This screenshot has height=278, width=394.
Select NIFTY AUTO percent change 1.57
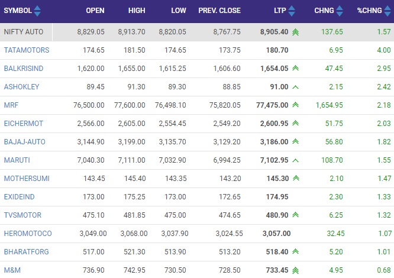pyautogui.click(x=384, y=31)
